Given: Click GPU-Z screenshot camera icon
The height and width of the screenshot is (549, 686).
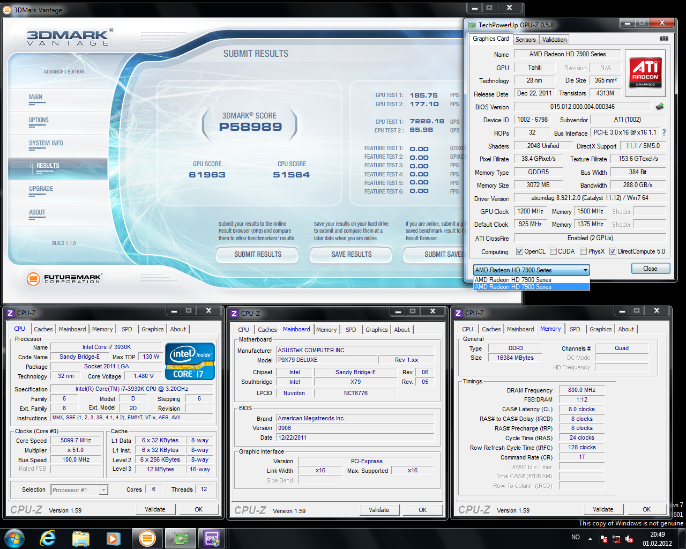Looking at the screenshot, I should click(x=663, y=39).
